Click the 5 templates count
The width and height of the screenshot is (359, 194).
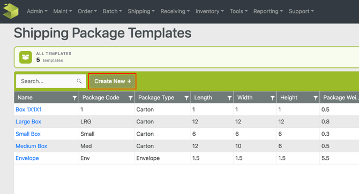pos(49,60)
